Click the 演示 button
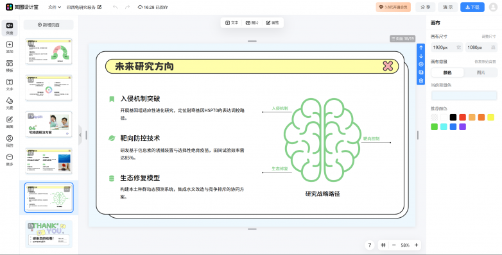This screenshot has width=502, height=255. [448, 7]
